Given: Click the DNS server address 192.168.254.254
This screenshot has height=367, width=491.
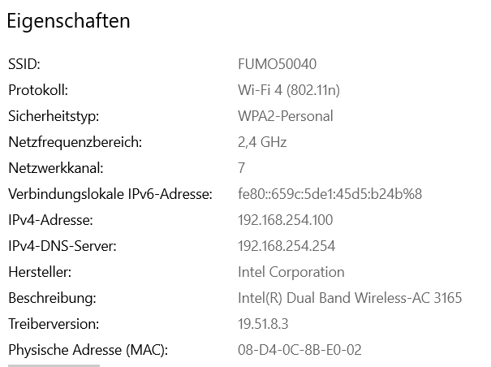Looking at the screenshot, I should 286,246.
